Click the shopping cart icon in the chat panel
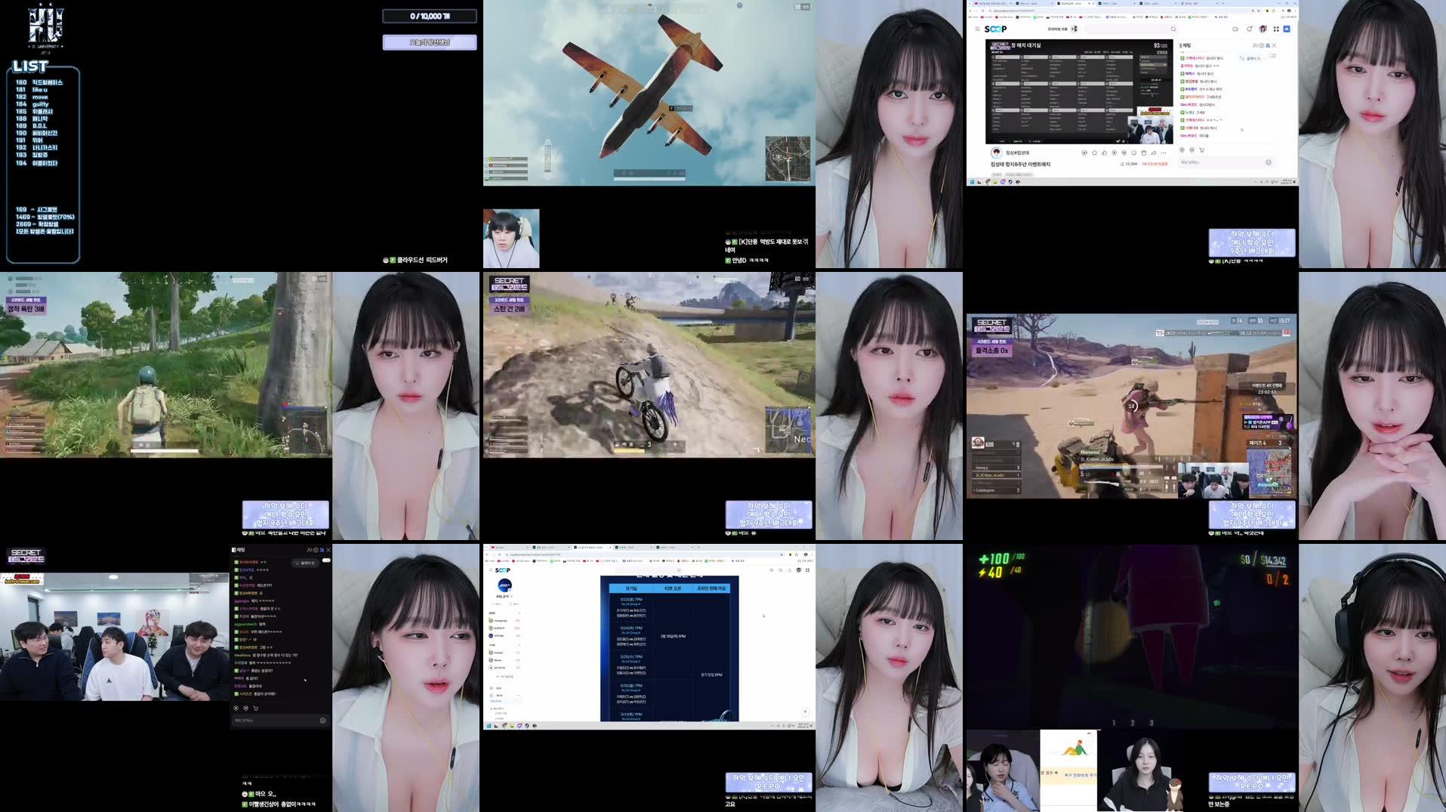 tap(1202, 150)
